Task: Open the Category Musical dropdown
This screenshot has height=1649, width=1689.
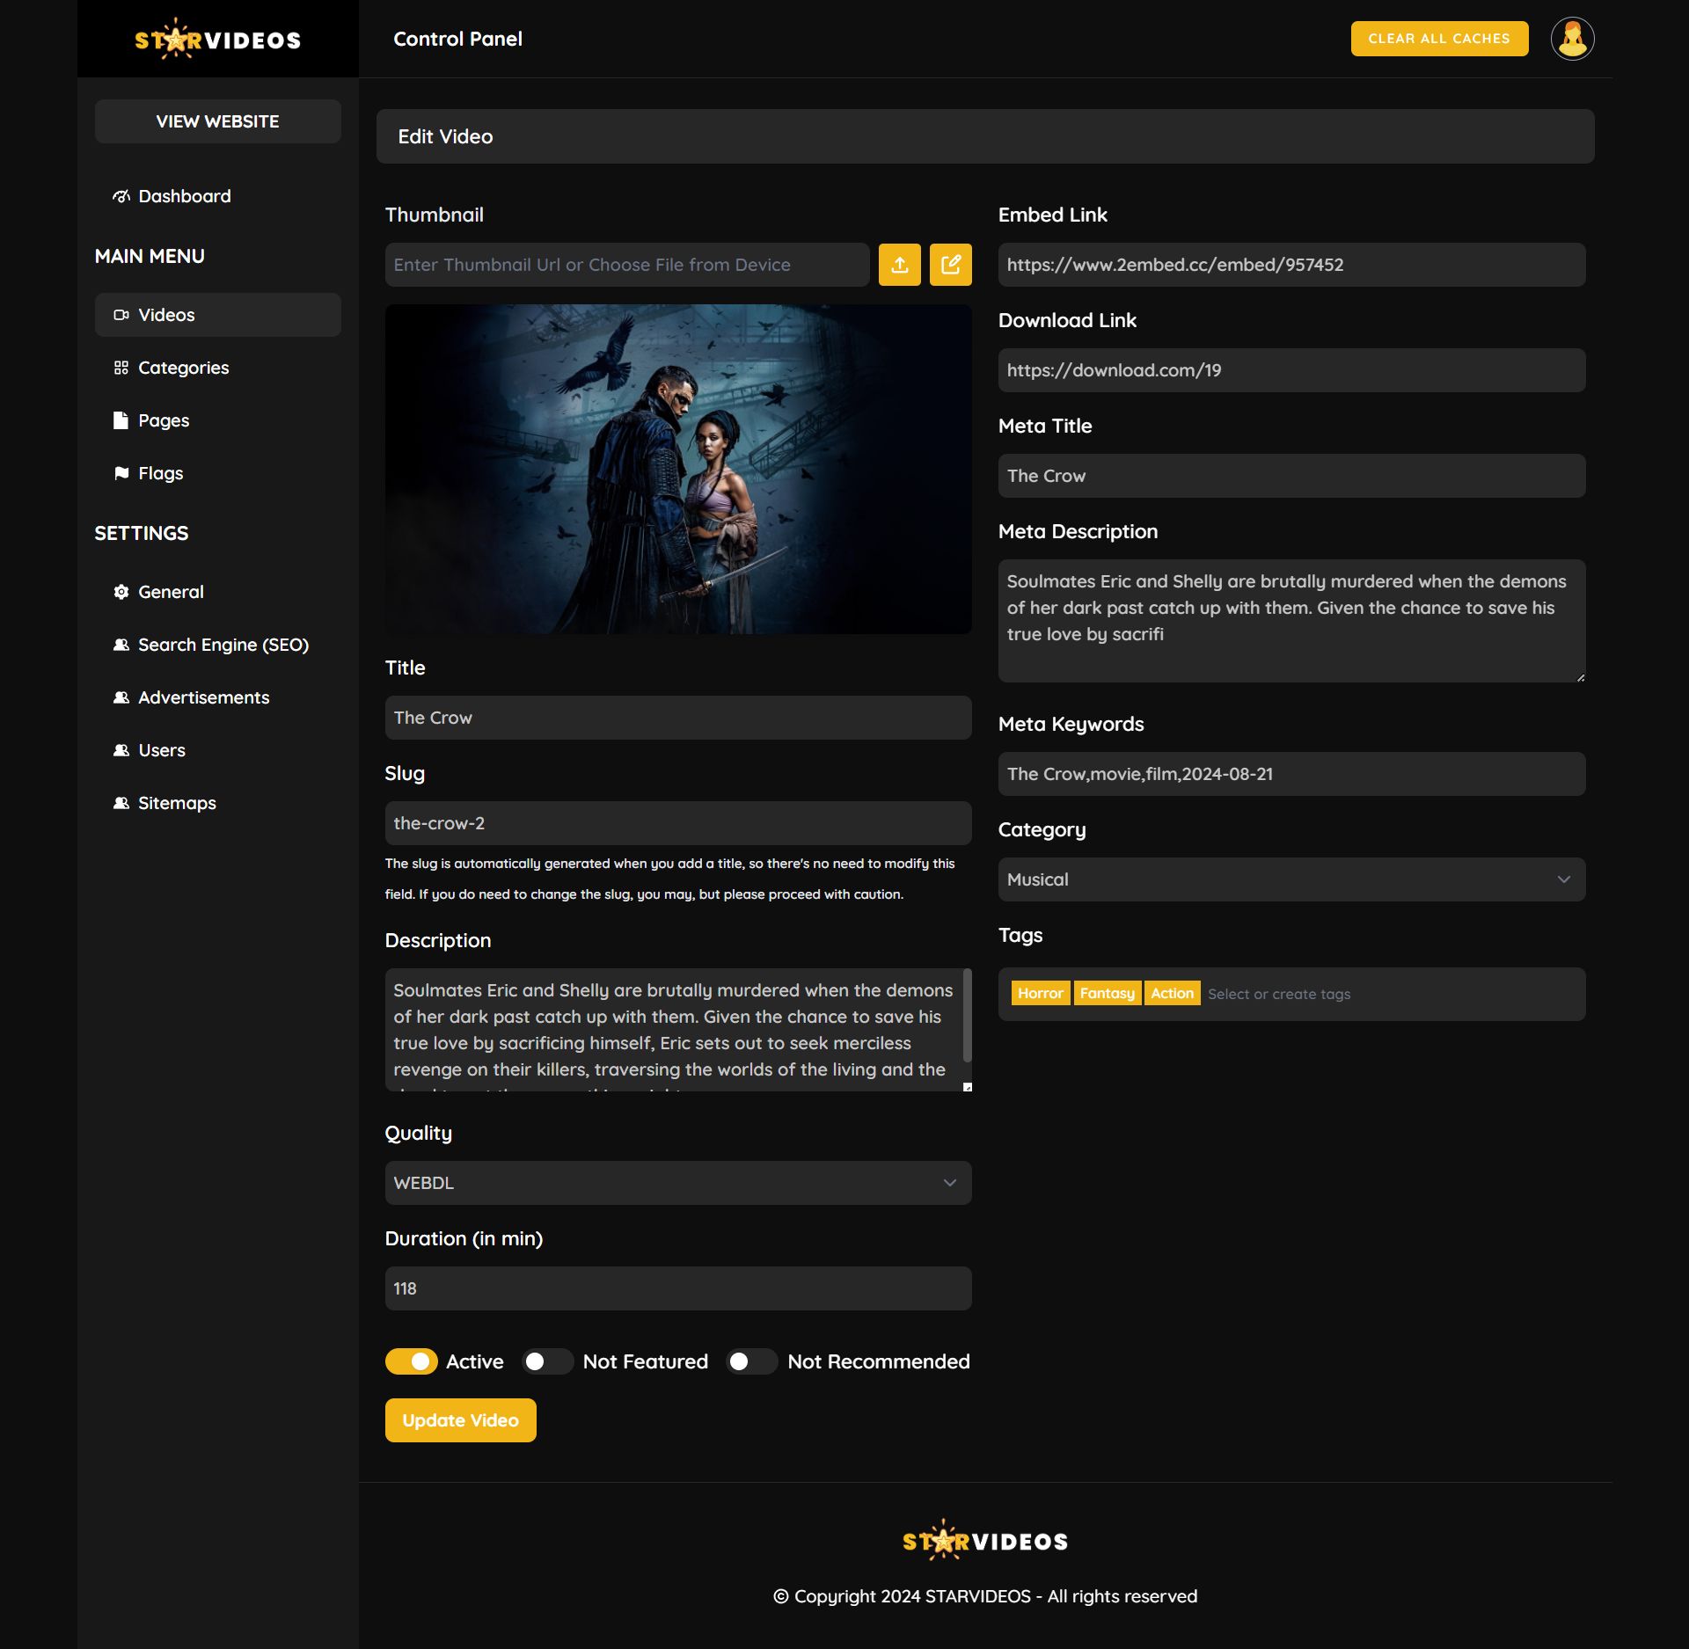Action: (1291, 879)
